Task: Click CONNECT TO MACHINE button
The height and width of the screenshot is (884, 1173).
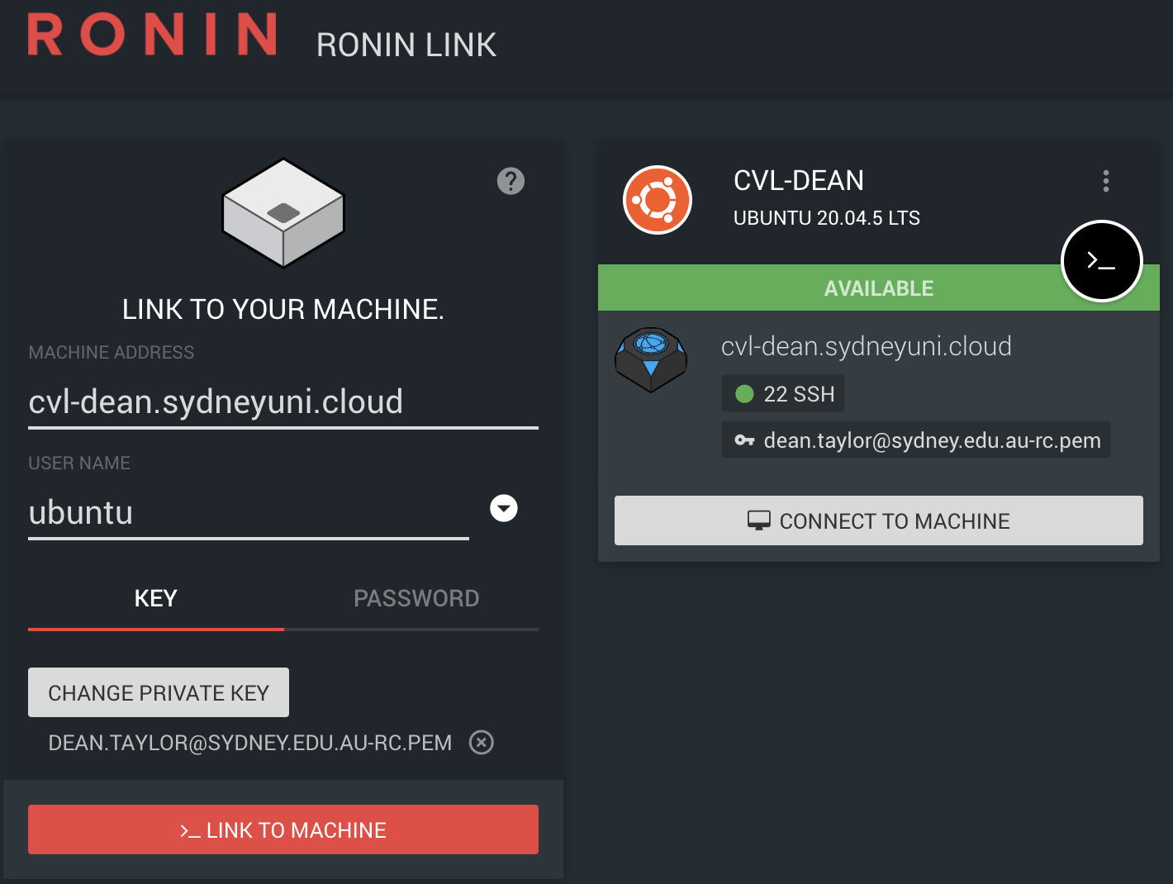Action: (879, 520)
